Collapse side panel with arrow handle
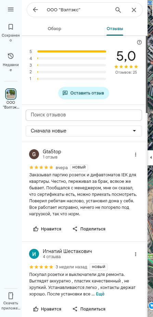This screenshot has width=153, height=317. pos(151,157)
